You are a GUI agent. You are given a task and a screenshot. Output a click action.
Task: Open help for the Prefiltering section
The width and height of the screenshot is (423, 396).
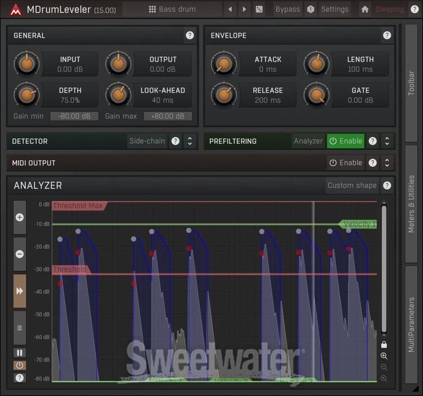[x=373, y=141]
